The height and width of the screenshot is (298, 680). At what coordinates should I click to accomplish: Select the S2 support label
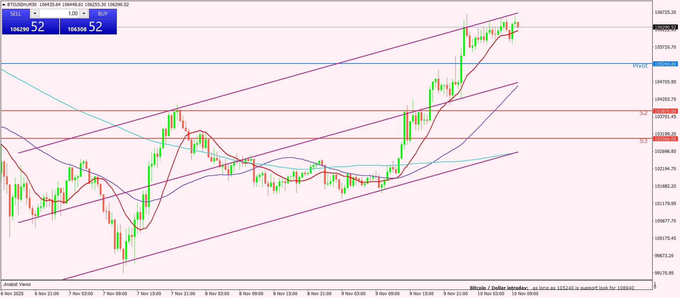click(x=643, y=113)
